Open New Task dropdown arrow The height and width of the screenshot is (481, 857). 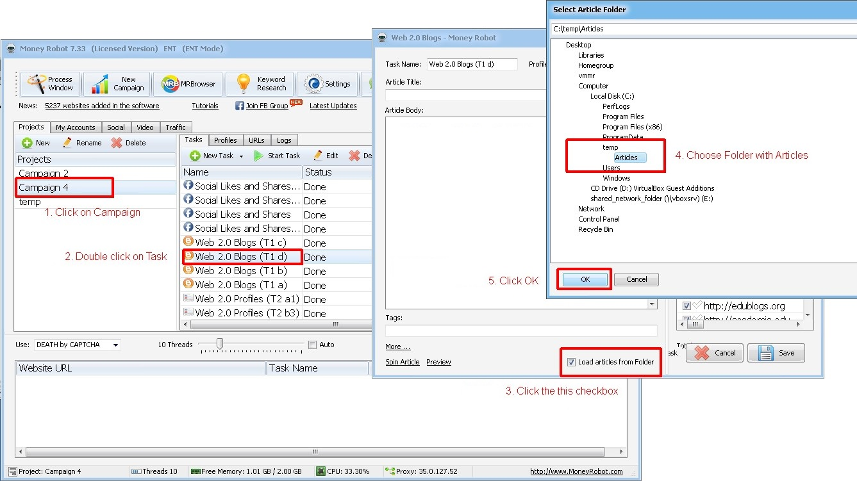pos(241,156)
